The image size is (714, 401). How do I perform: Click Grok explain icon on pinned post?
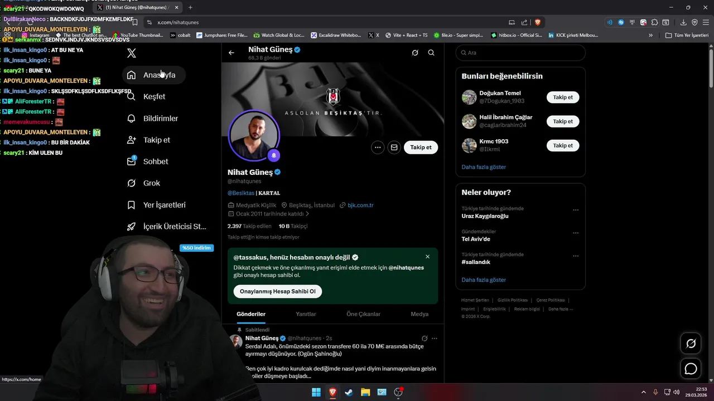pyautogui.click(x=424, y=338)
